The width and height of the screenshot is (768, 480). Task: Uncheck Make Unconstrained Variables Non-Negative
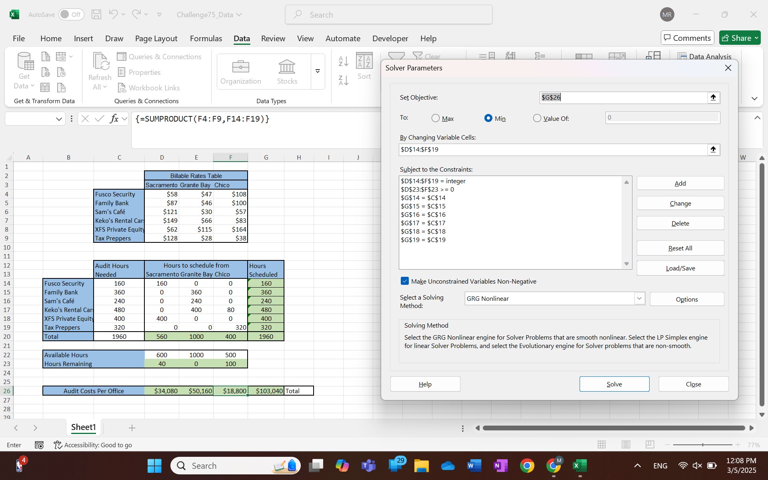point(405,281)
